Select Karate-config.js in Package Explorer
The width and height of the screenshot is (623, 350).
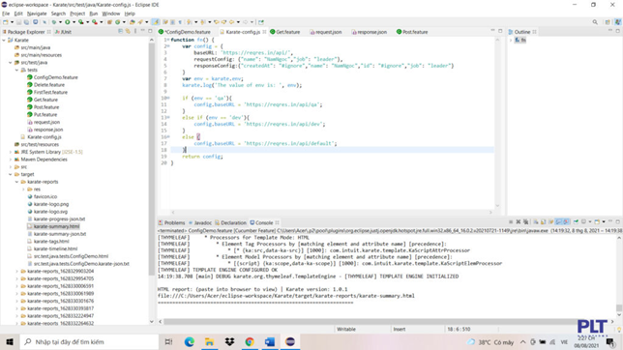(x=41, y=137)
